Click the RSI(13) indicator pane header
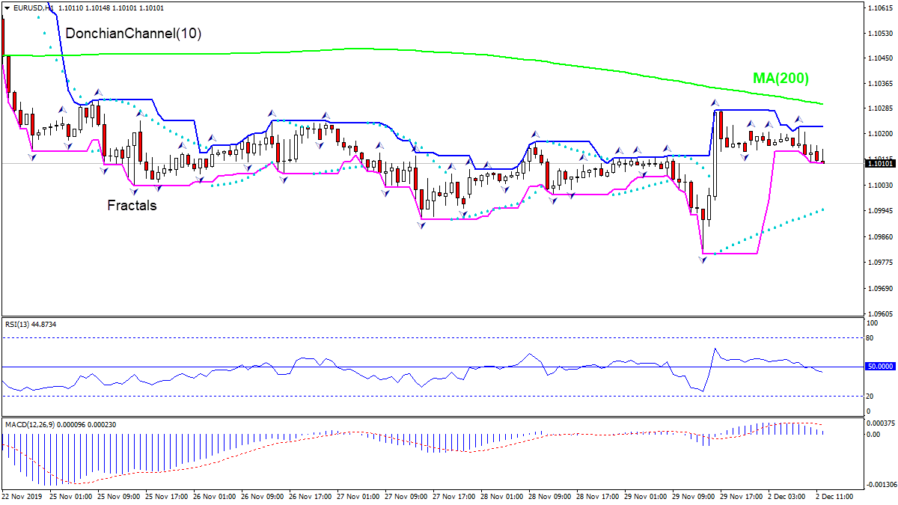Viewport: 898px width, 505px height. (28, 325)
